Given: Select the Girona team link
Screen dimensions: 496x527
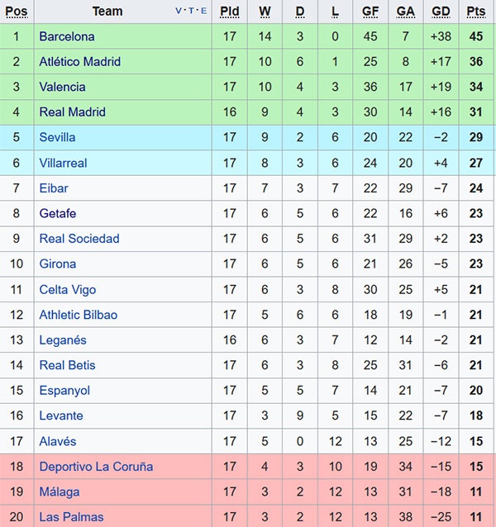Looking at the screenshot, I should click(57, 263).
